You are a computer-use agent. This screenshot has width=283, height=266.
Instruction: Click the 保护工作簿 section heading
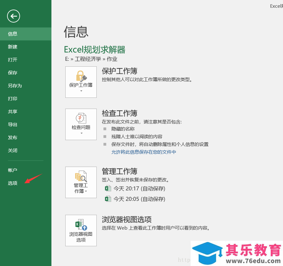119,71
